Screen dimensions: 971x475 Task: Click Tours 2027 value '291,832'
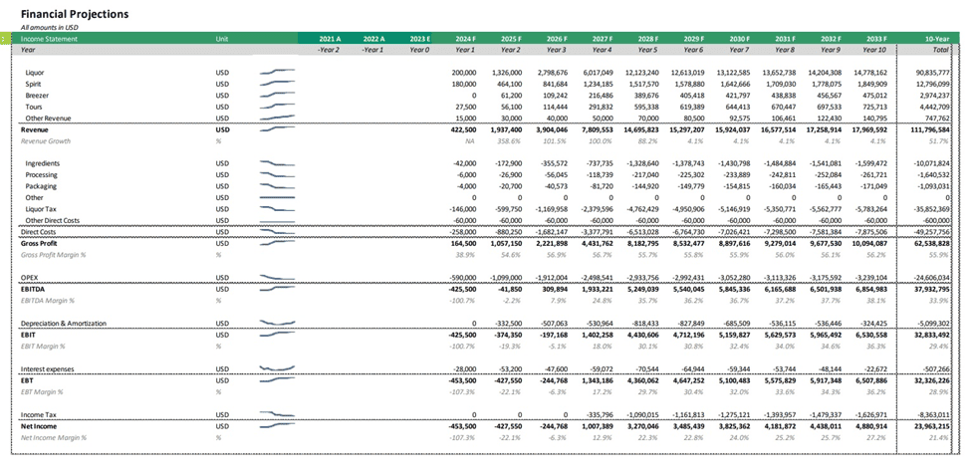(x=602, y=107)
